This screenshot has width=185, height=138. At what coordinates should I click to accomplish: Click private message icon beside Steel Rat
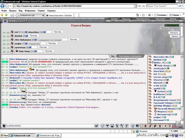coord(150,71)
